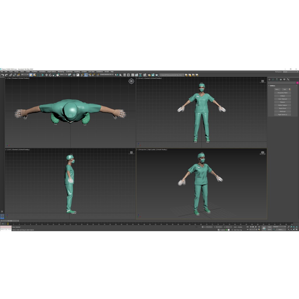
Task: Redo the last undone action
Action: (x=6, y=75)
